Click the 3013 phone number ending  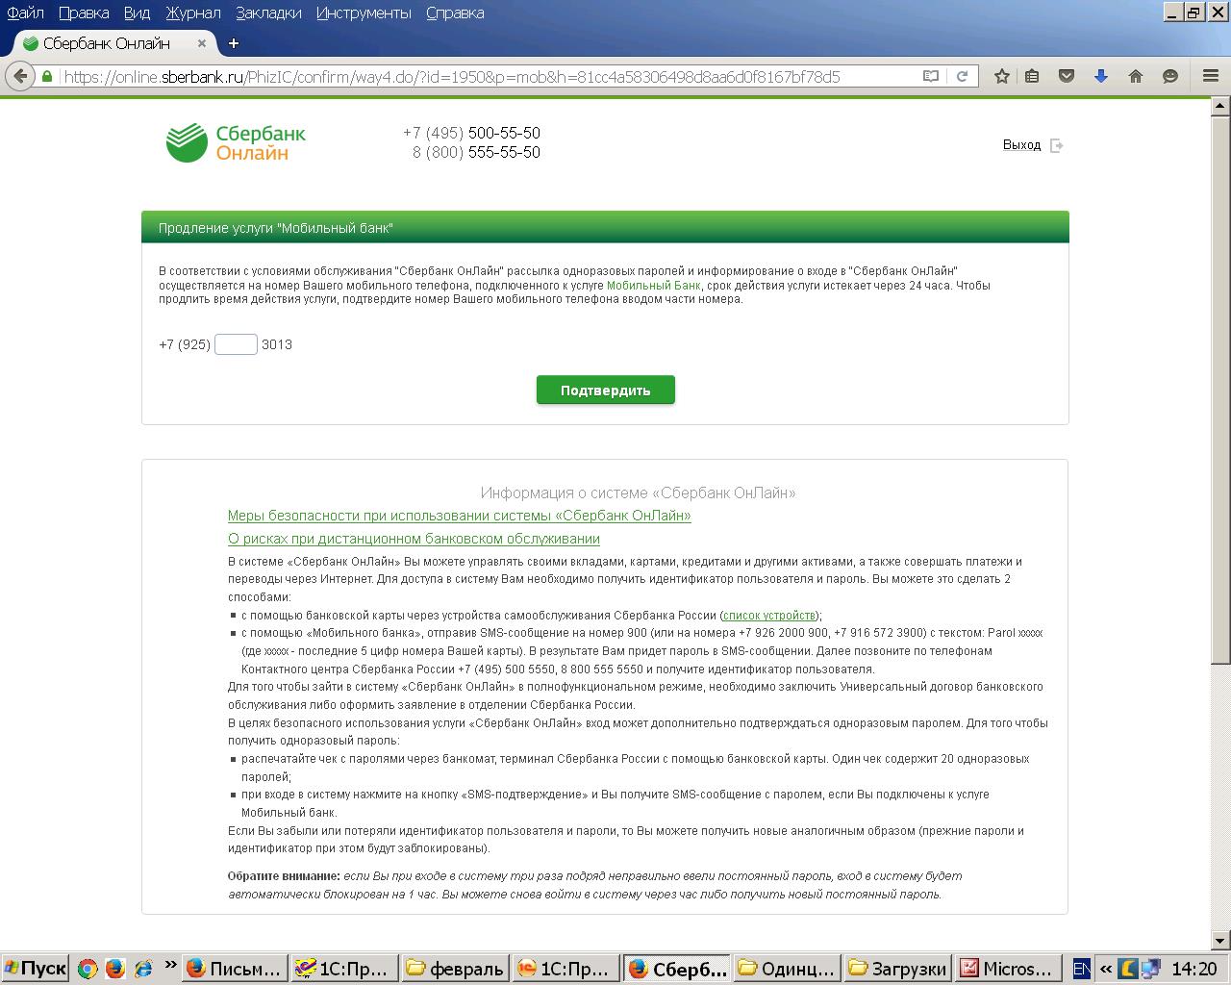click(277, 344)
